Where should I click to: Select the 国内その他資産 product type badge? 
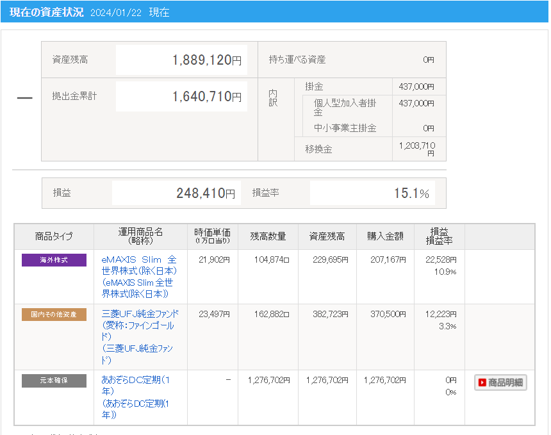click(54, 315)
